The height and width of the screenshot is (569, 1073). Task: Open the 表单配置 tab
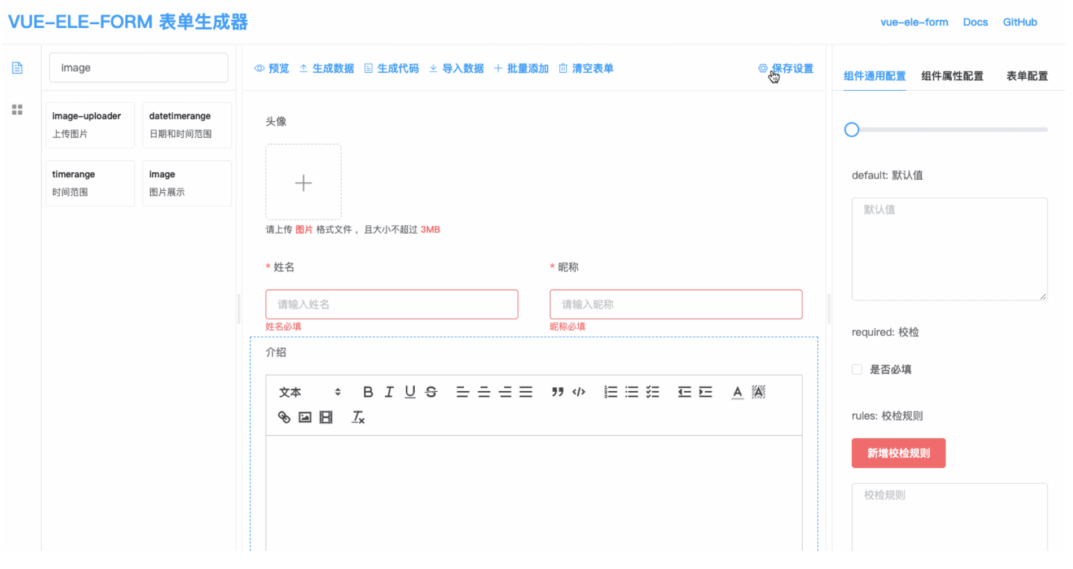1027,76
